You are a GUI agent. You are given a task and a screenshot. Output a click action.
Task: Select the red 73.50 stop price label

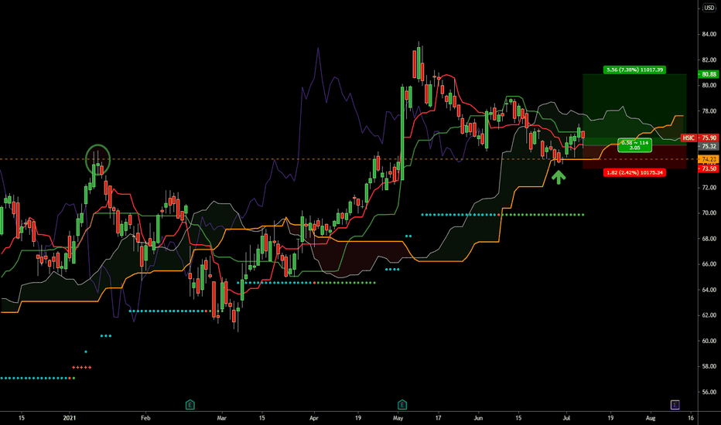click(708, 168)
